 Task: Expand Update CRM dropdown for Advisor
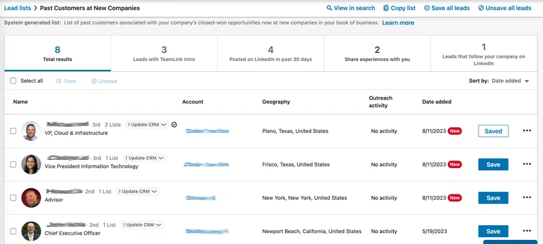coord(138,191)
